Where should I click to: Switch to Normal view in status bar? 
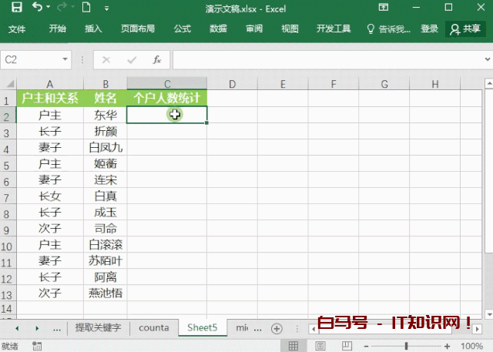[x=293, y=346]
